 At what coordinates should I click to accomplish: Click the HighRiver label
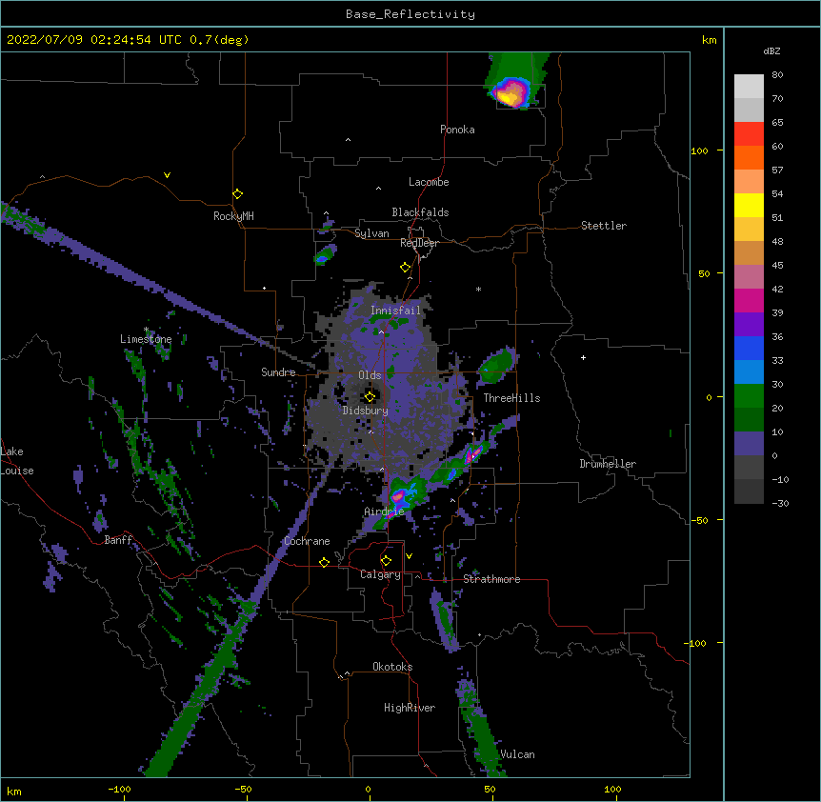pyautogui.click(x=410, y=708)
